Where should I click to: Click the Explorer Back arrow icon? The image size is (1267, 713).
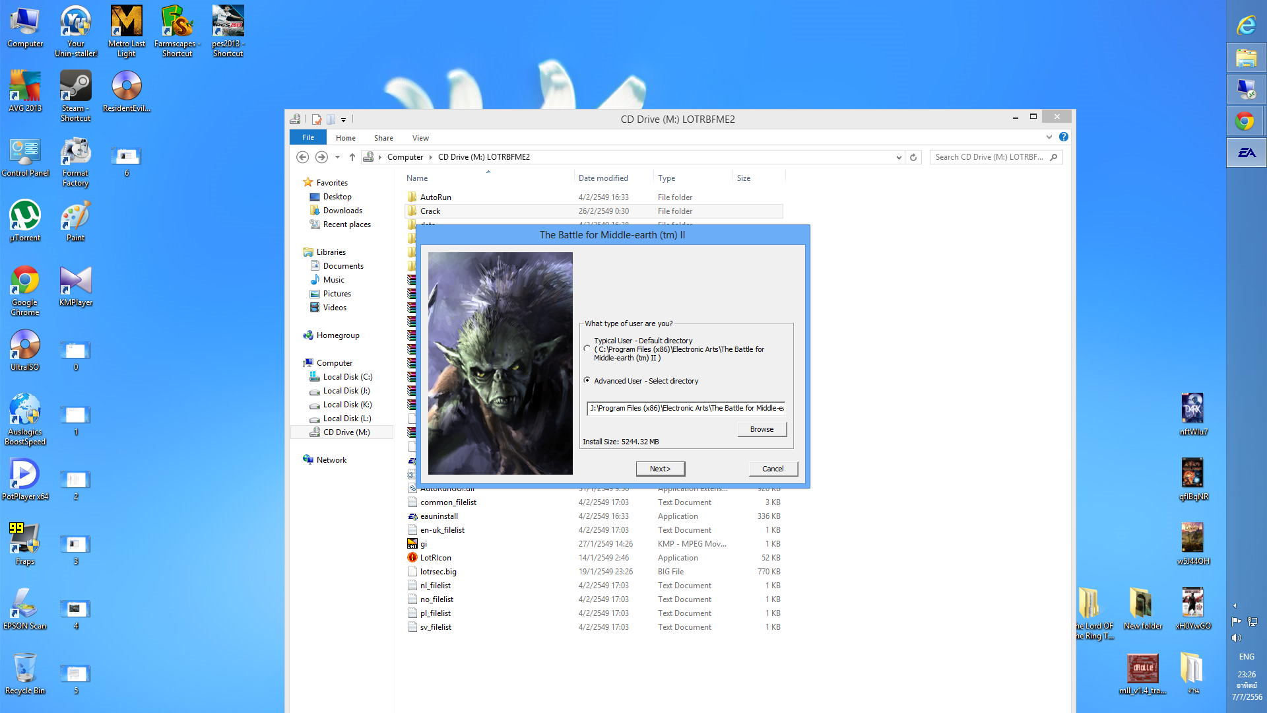click(302, 157)
